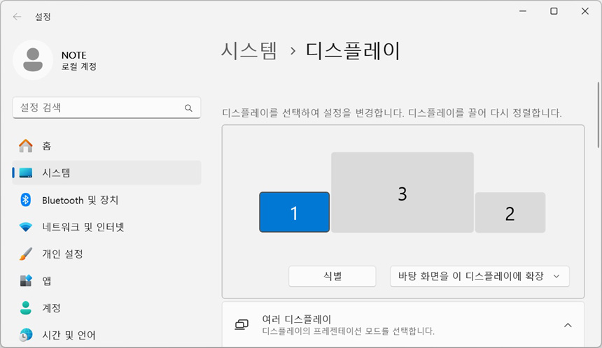
Task: Focus the 설정 검색 search field
Action: point(106,108)
